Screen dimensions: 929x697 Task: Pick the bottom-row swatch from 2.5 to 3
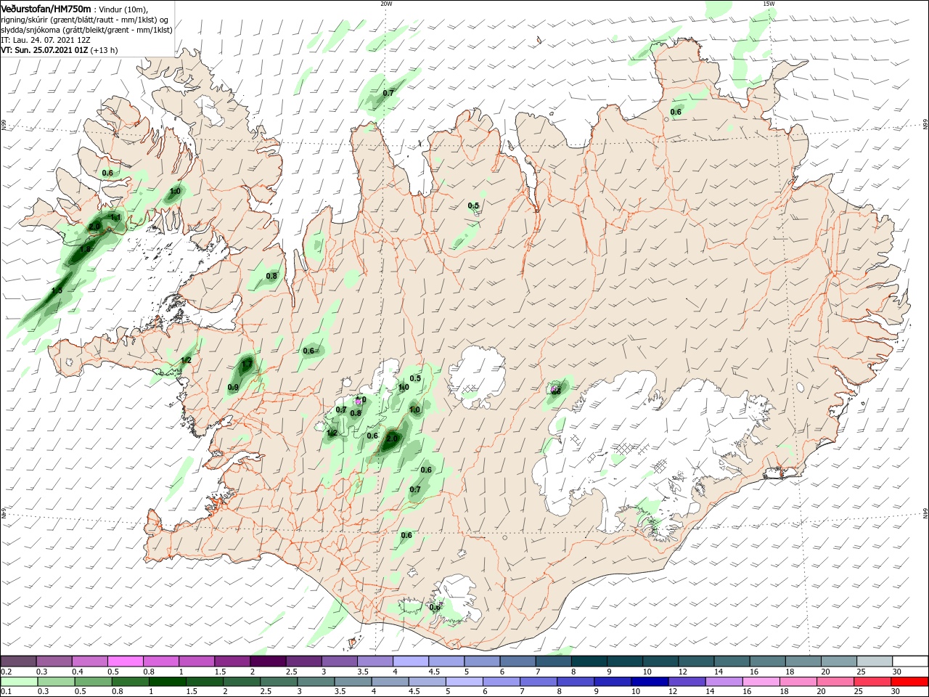[x=279, y=682]
